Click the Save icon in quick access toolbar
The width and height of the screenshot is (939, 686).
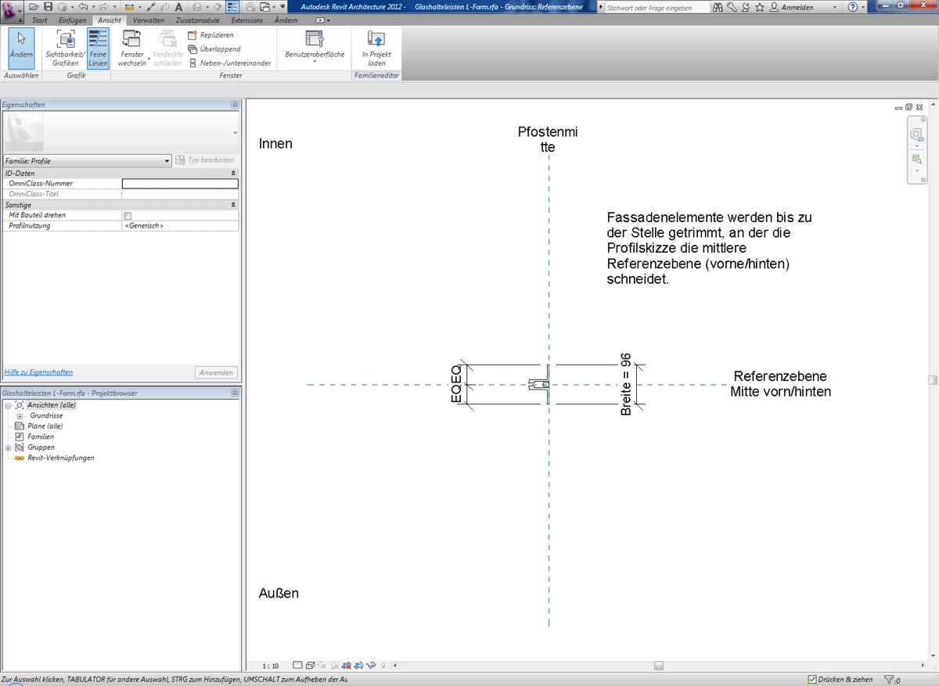coord(49,6)
